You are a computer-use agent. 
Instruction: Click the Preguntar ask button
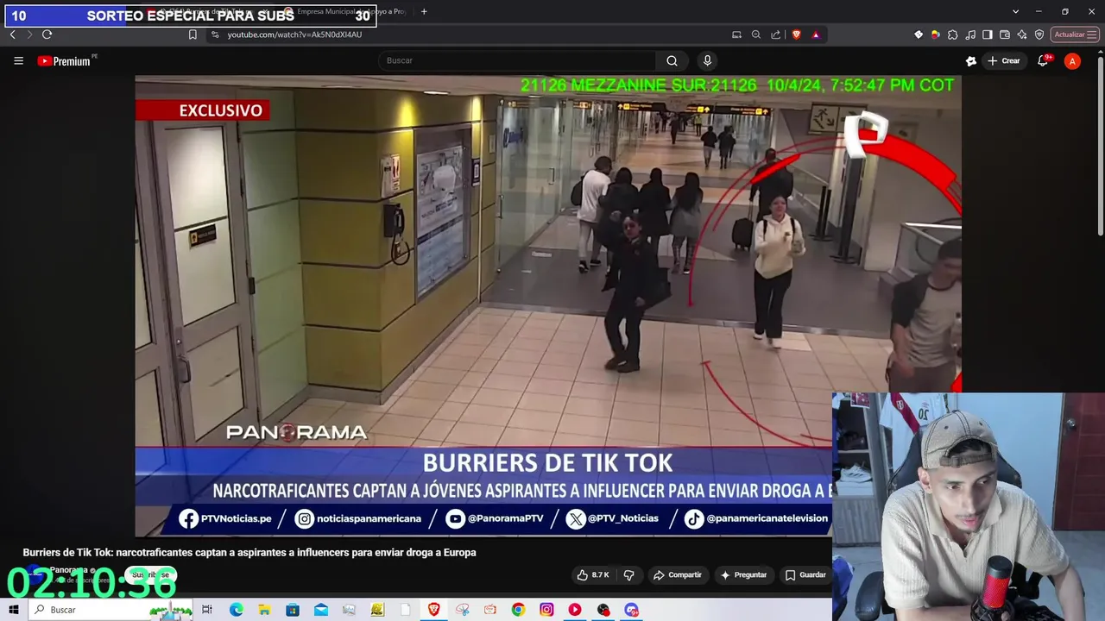click(743, 574)
